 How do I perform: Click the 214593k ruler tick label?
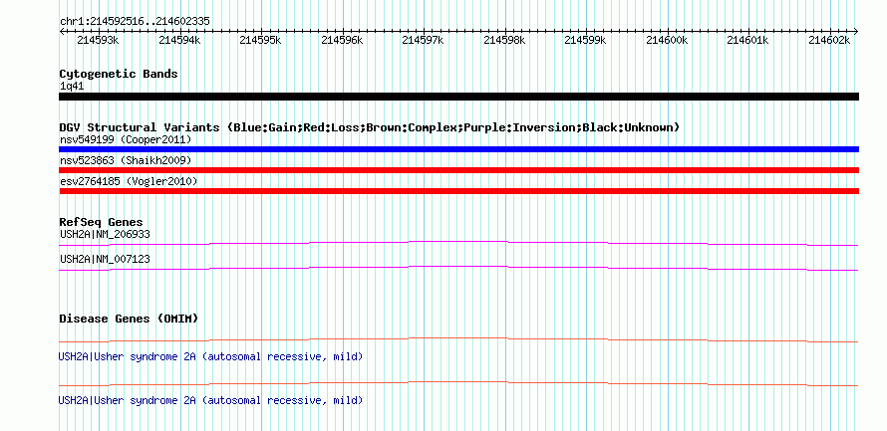(98, 40)
